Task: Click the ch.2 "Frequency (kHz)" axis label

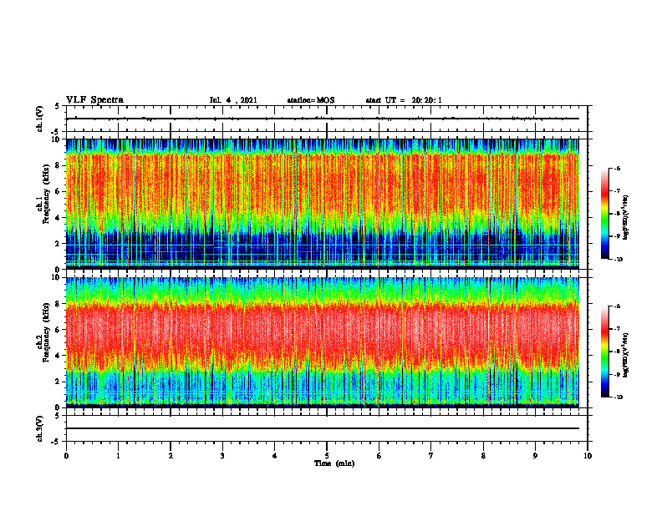Action: (x=46, y=331)
